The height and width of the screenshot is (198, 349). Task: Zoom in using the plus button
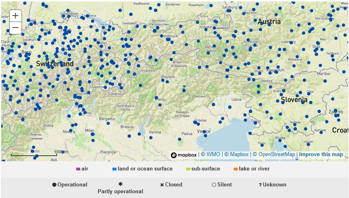point(16,16)
